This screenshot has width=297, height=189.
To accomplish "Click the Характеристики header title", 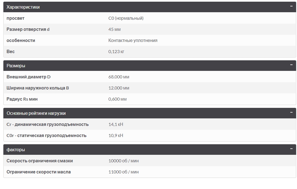I will 23,7.
